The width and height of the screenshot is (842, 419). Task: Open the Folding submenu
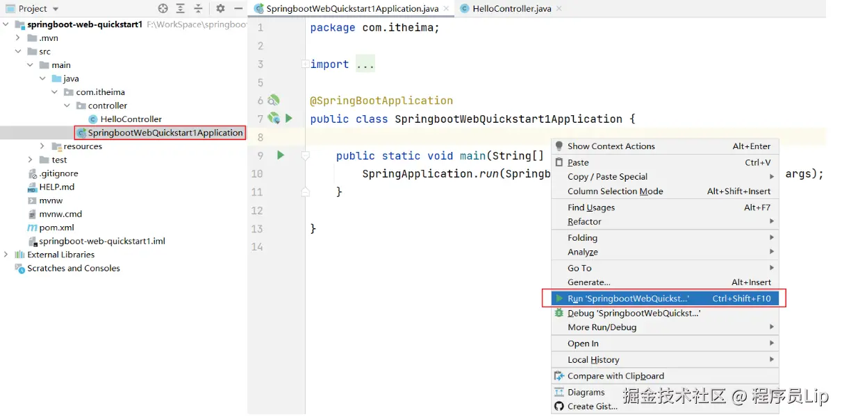click(665, 238)
